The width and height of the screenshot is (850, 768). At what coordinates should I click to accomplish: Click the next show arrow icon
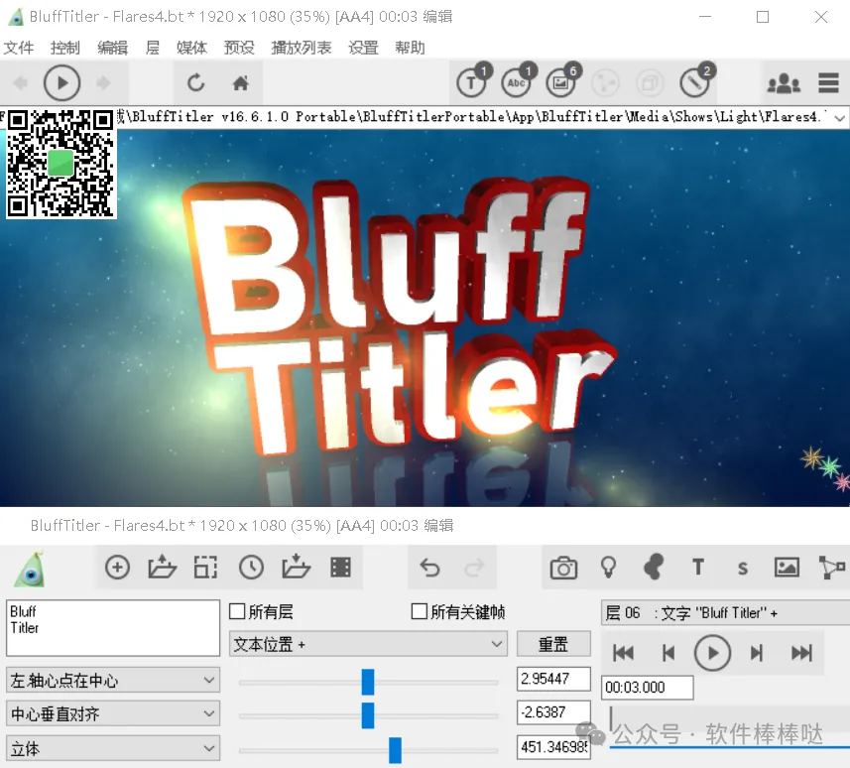coord(103,83)
